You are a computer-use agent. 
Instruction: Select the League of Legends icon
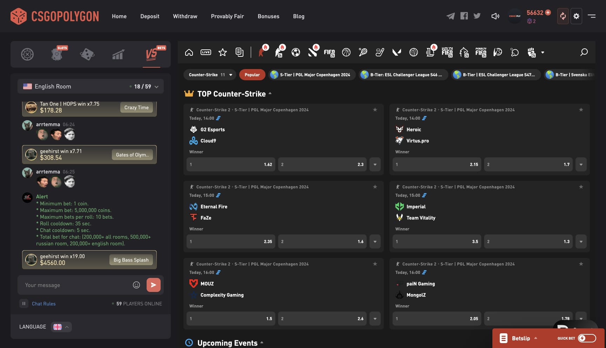tap(431, 52)
